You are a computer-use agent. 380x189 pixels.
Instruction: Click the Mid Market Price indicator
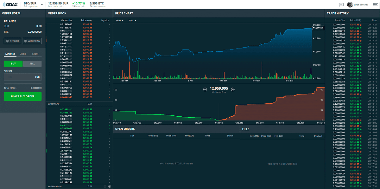[219, 89]
